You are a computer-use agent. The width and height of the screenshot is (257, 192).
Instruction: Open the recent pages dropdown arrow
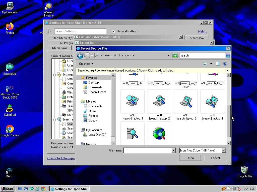[x=92, y=56]
